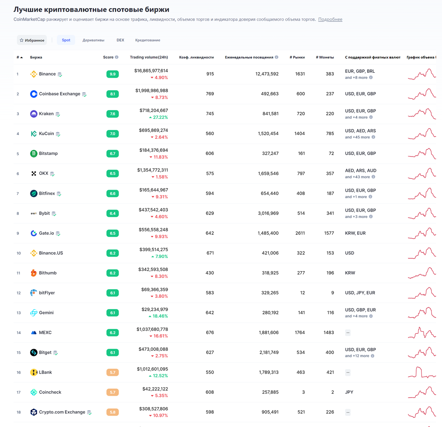Click the orange 5.8 score badge for Crypto.com
The width and height of the screenshot is (442, 427).
(x=113, y=412)
